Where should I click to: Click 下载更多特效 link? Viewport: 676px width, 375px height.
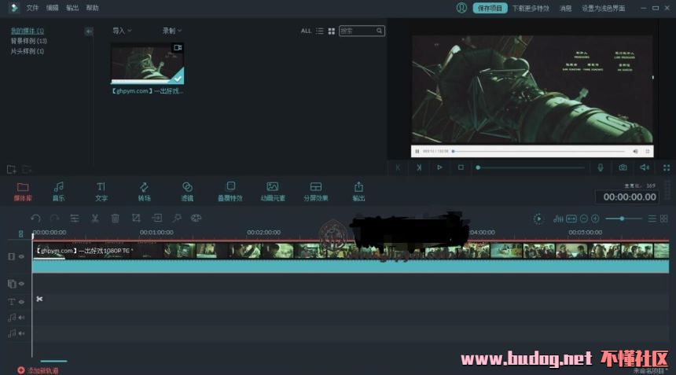(x=531, y=8)
